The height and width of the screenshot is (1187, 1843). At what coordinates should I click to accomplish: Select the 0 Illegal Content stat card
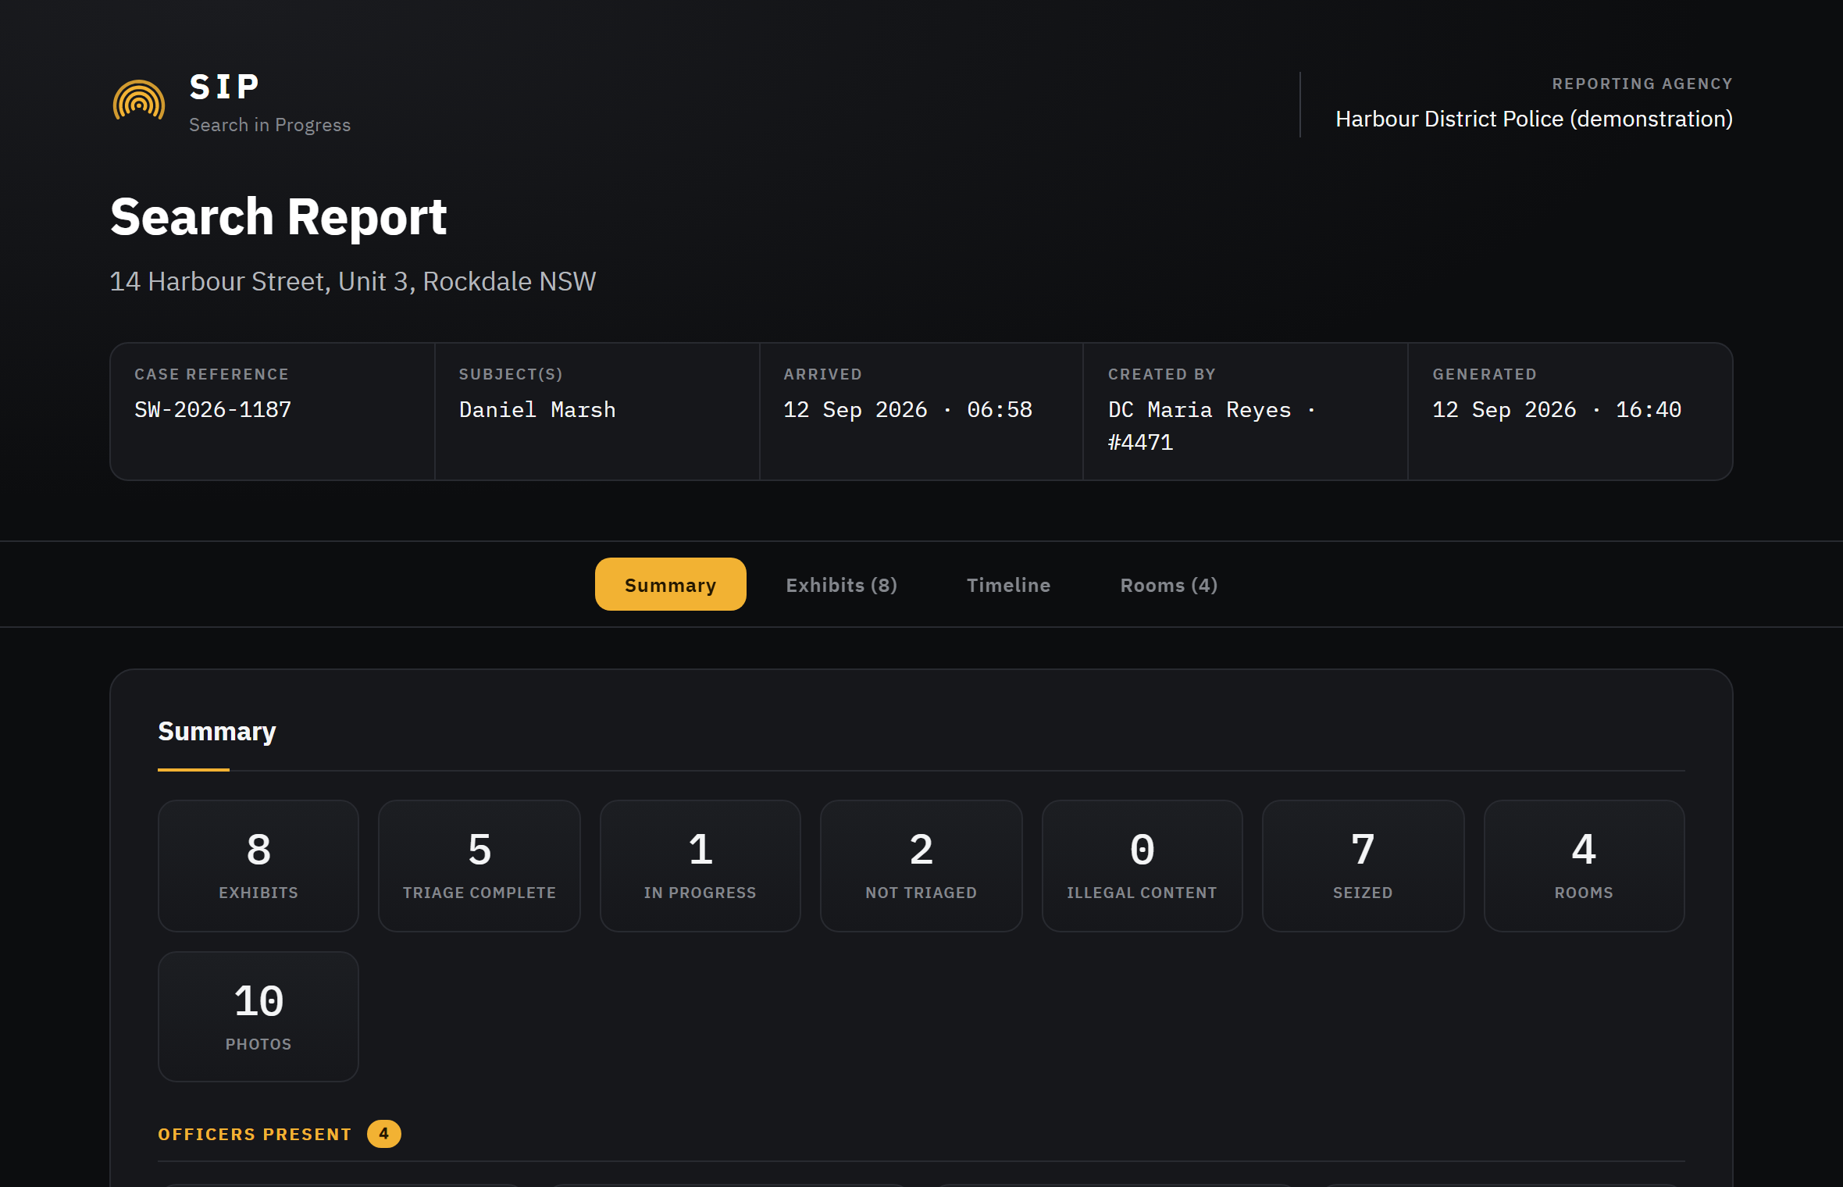(x=1142, y=865)
